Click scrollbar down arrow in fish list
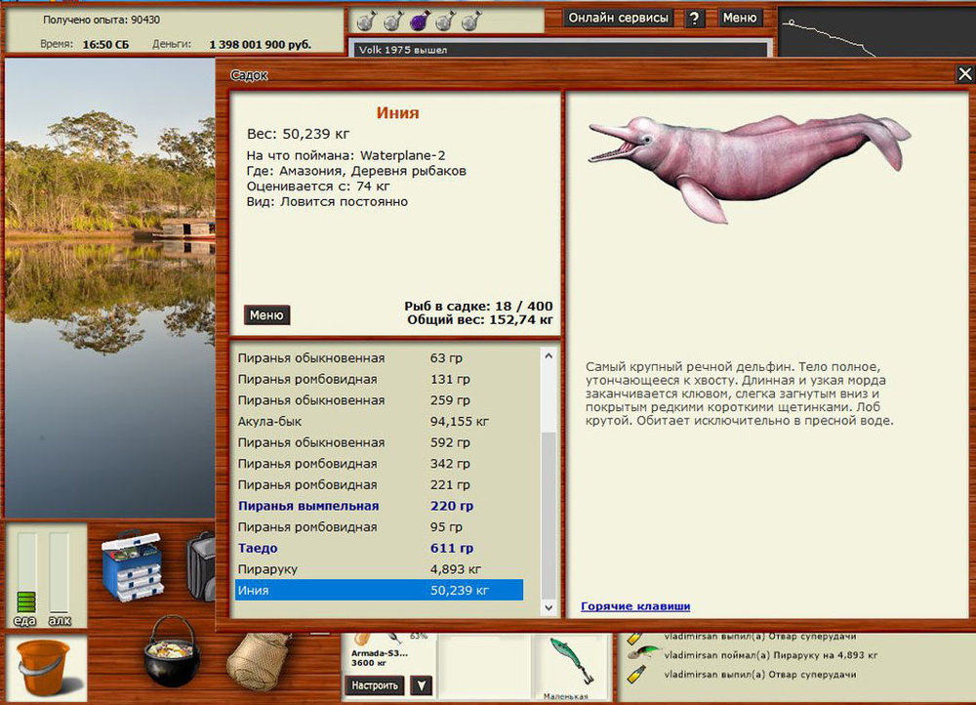This screenshot has width=976, height=705. (x=549, y=607)
